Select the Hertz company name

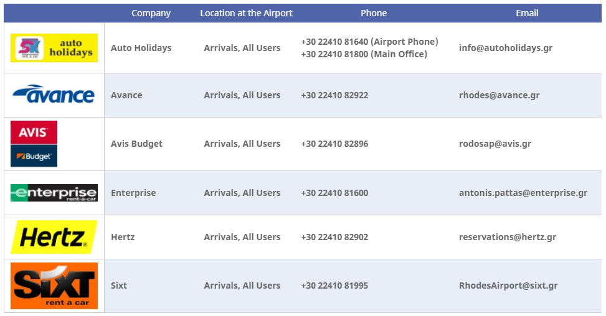coord(123,237)
